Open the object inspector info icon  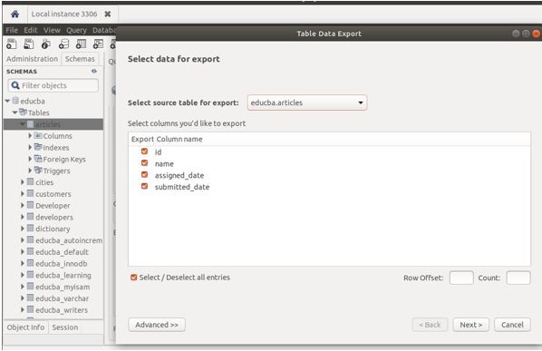point(46,44)
